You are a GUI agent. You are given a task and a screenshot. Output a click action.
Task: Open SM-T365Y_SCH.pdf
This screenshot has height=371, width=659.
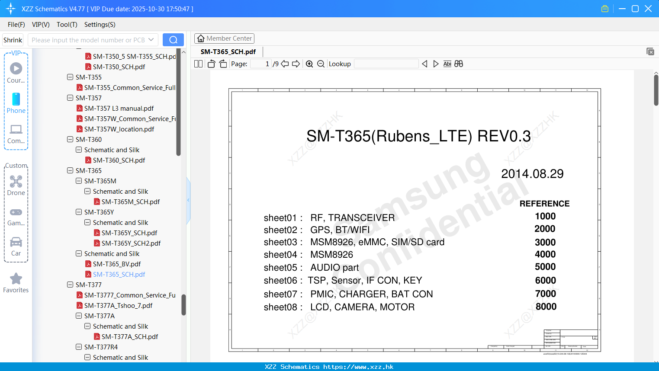(129, 233)
